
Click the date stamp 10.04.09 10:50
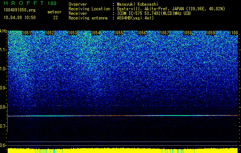coord(20,18)
